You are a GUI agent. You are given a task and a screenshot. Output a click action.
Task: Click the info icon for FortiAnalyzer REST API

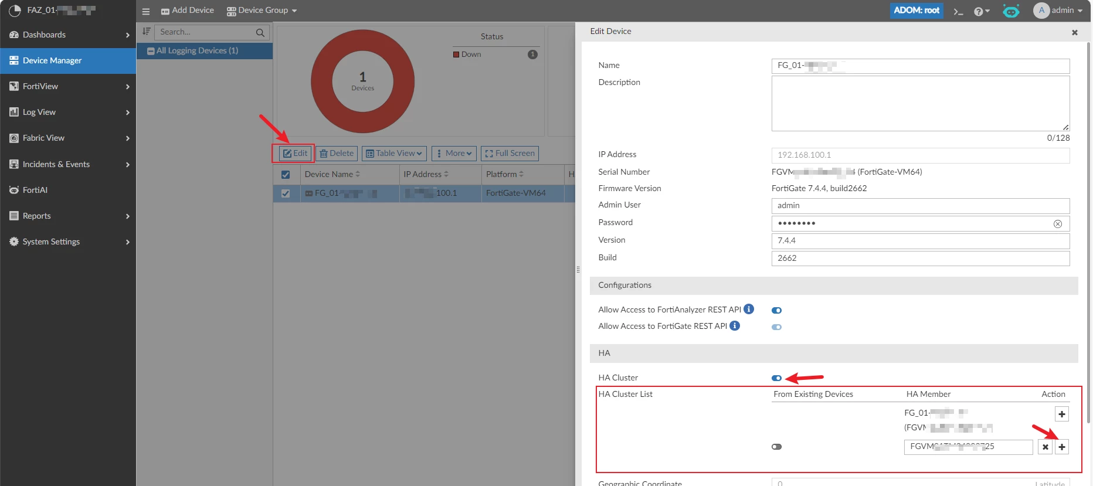click(749, 309)
